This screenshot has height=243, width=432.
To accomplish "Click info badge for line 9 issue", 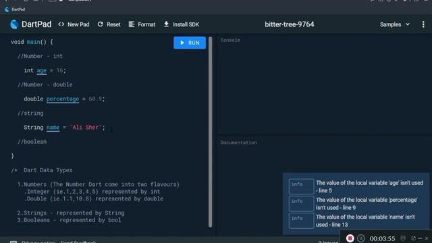I will click(301, 204).
